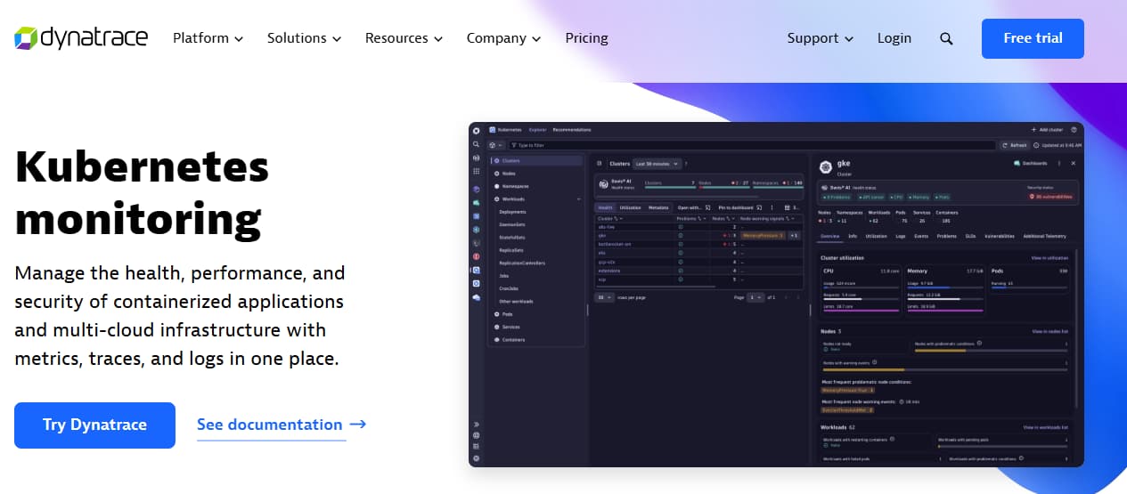Select Clusters in the sidebar tree
The image size is (1127, 494).
point(538,161)
